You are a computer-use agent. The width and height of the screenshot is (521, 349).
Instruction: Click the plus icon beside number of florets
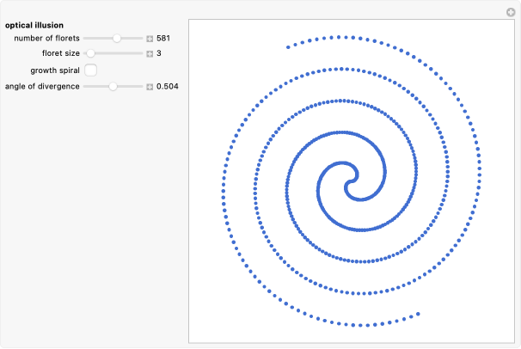click(150, 39)
